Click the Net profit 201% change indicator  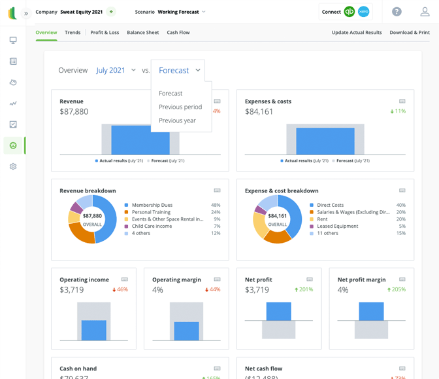pos(304,289)
